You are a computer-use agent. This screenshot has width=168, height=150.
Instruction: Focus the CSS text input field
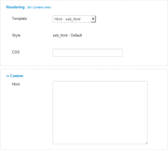point(88,53)
